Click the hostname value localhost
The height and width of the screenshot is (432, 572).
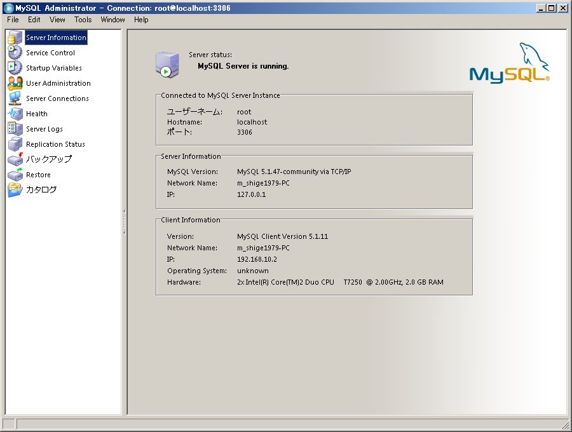pyautogui.click(x=252, y=122)
